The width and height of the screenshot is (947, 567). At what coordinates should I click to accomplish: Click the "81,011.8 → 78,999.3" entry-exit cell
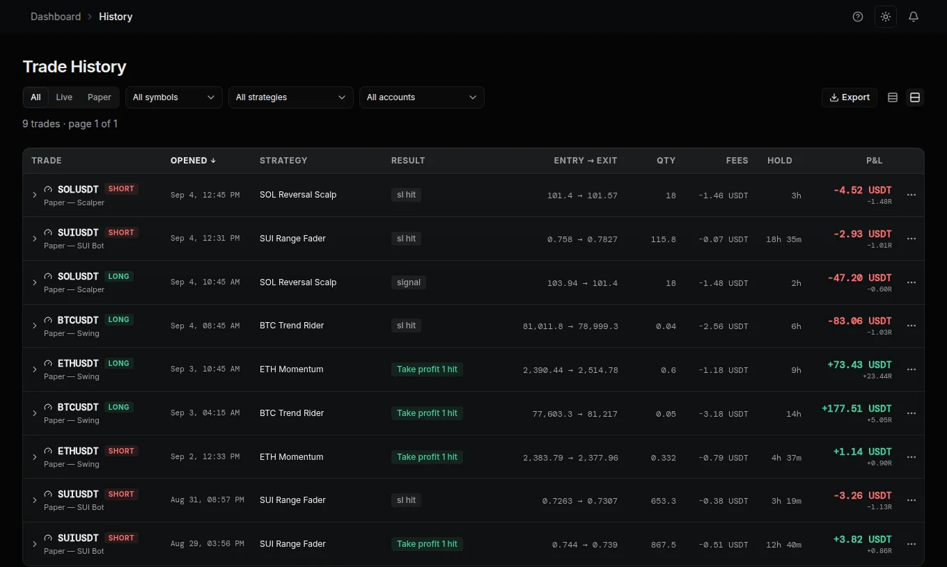pos(570,326)
